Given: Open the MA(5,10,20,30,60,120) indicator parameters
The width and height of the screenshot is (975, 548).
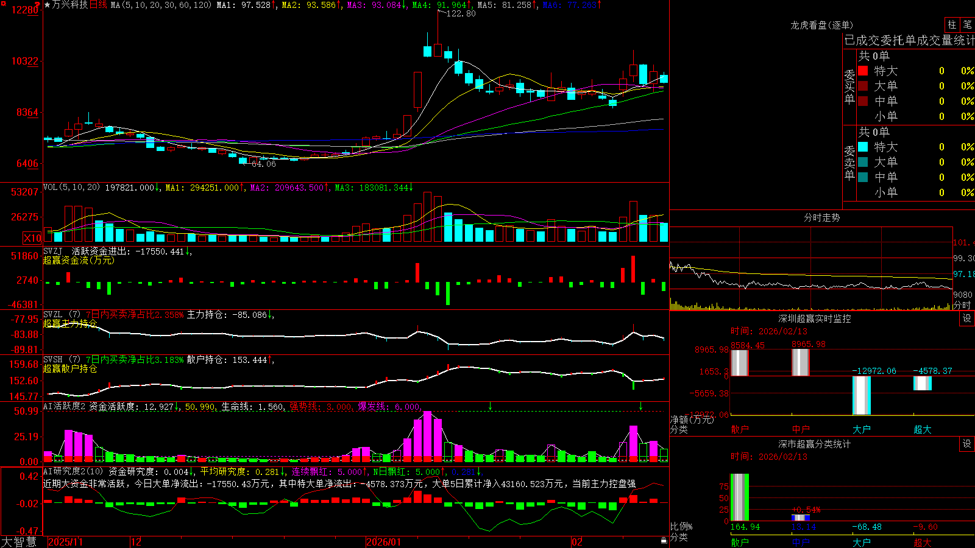Looking at the screenshot, I should (161, 5).
